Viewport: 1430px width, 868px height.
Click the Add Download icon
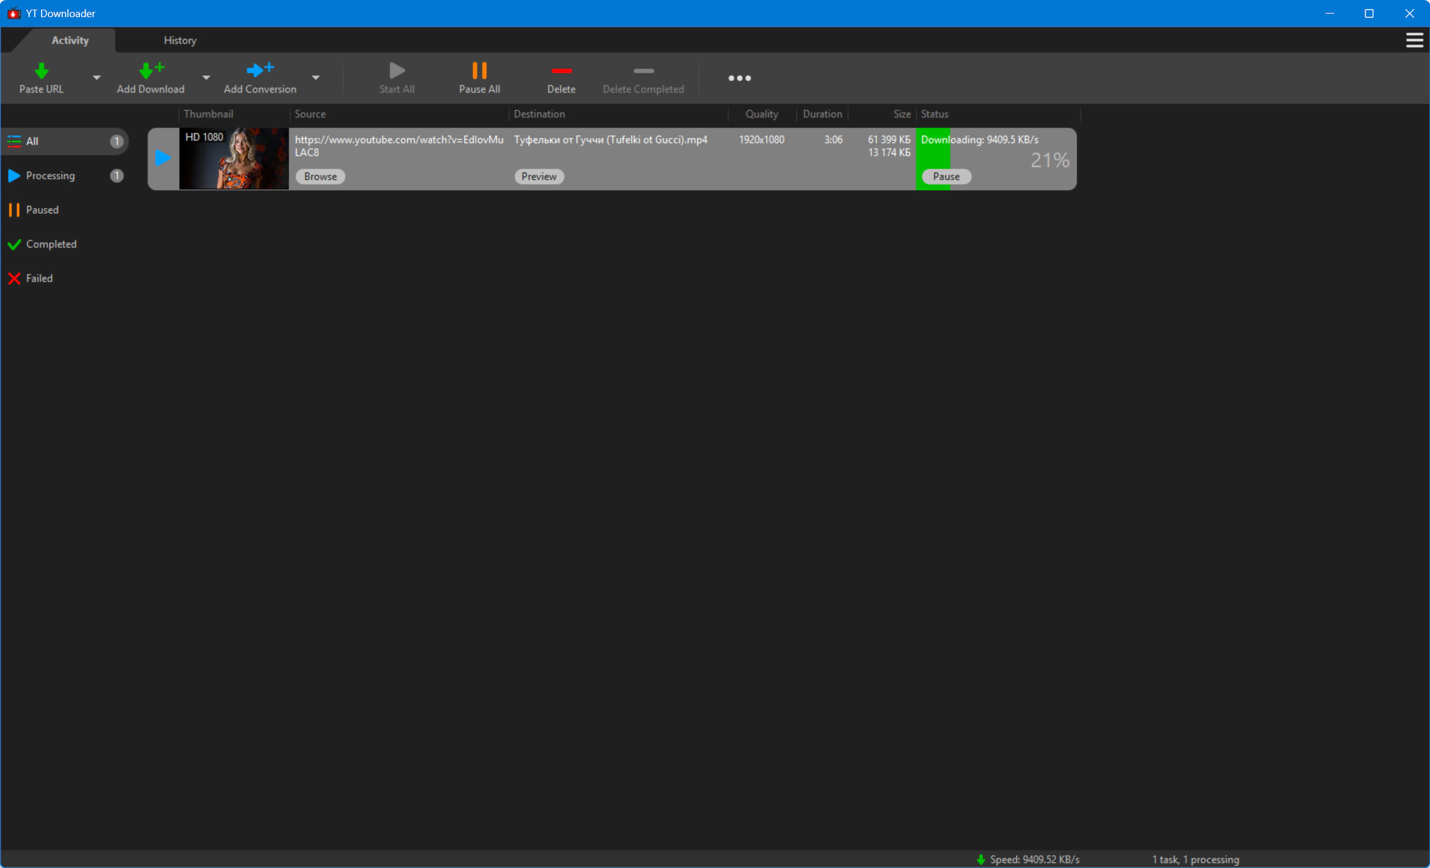(151, 70)
